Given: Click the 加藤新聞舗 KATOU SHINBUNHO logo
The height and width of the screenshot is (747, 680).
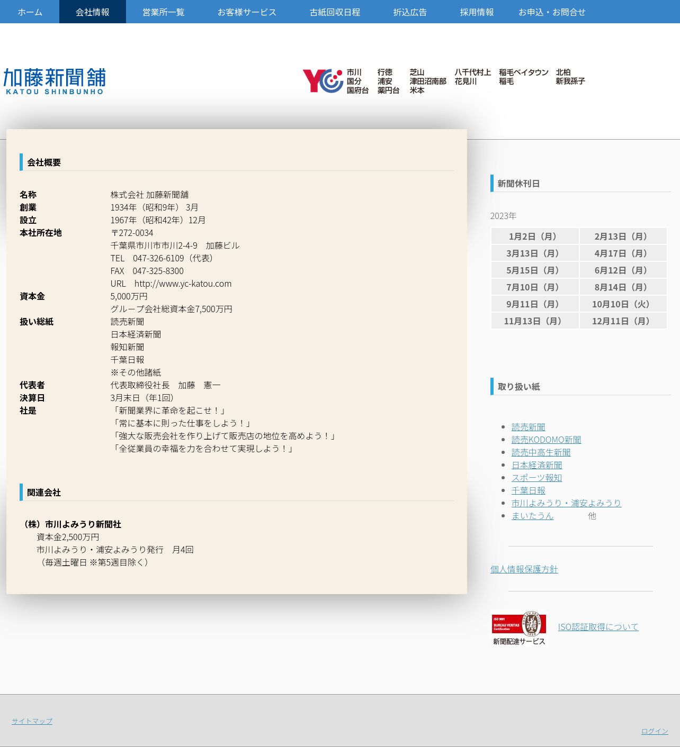Looking at the screenshot, I should click(x=55, y=81).
